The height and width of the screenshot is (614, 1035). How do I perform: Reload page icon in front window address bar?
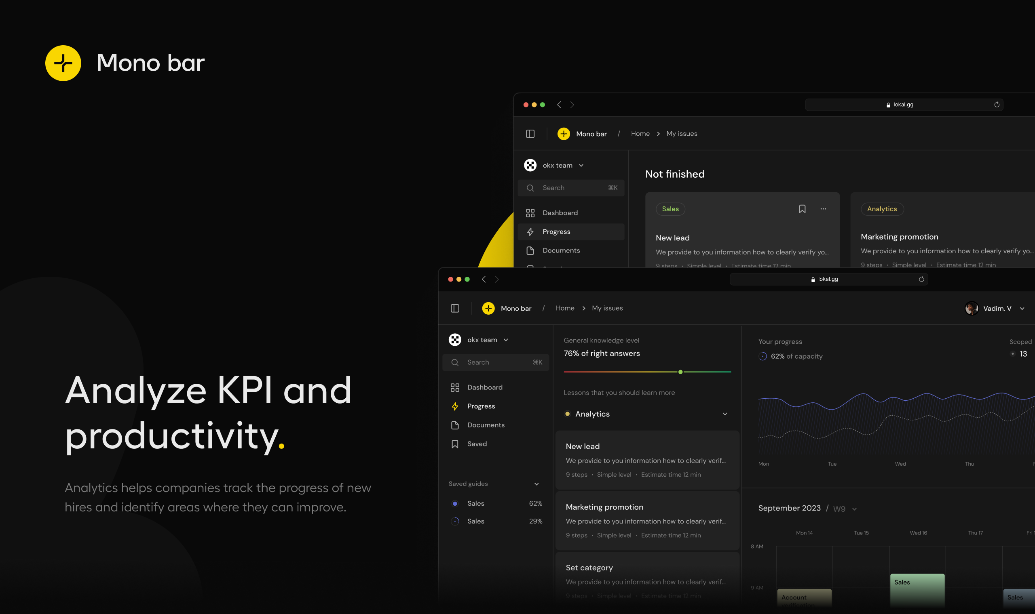coord(921,279)
